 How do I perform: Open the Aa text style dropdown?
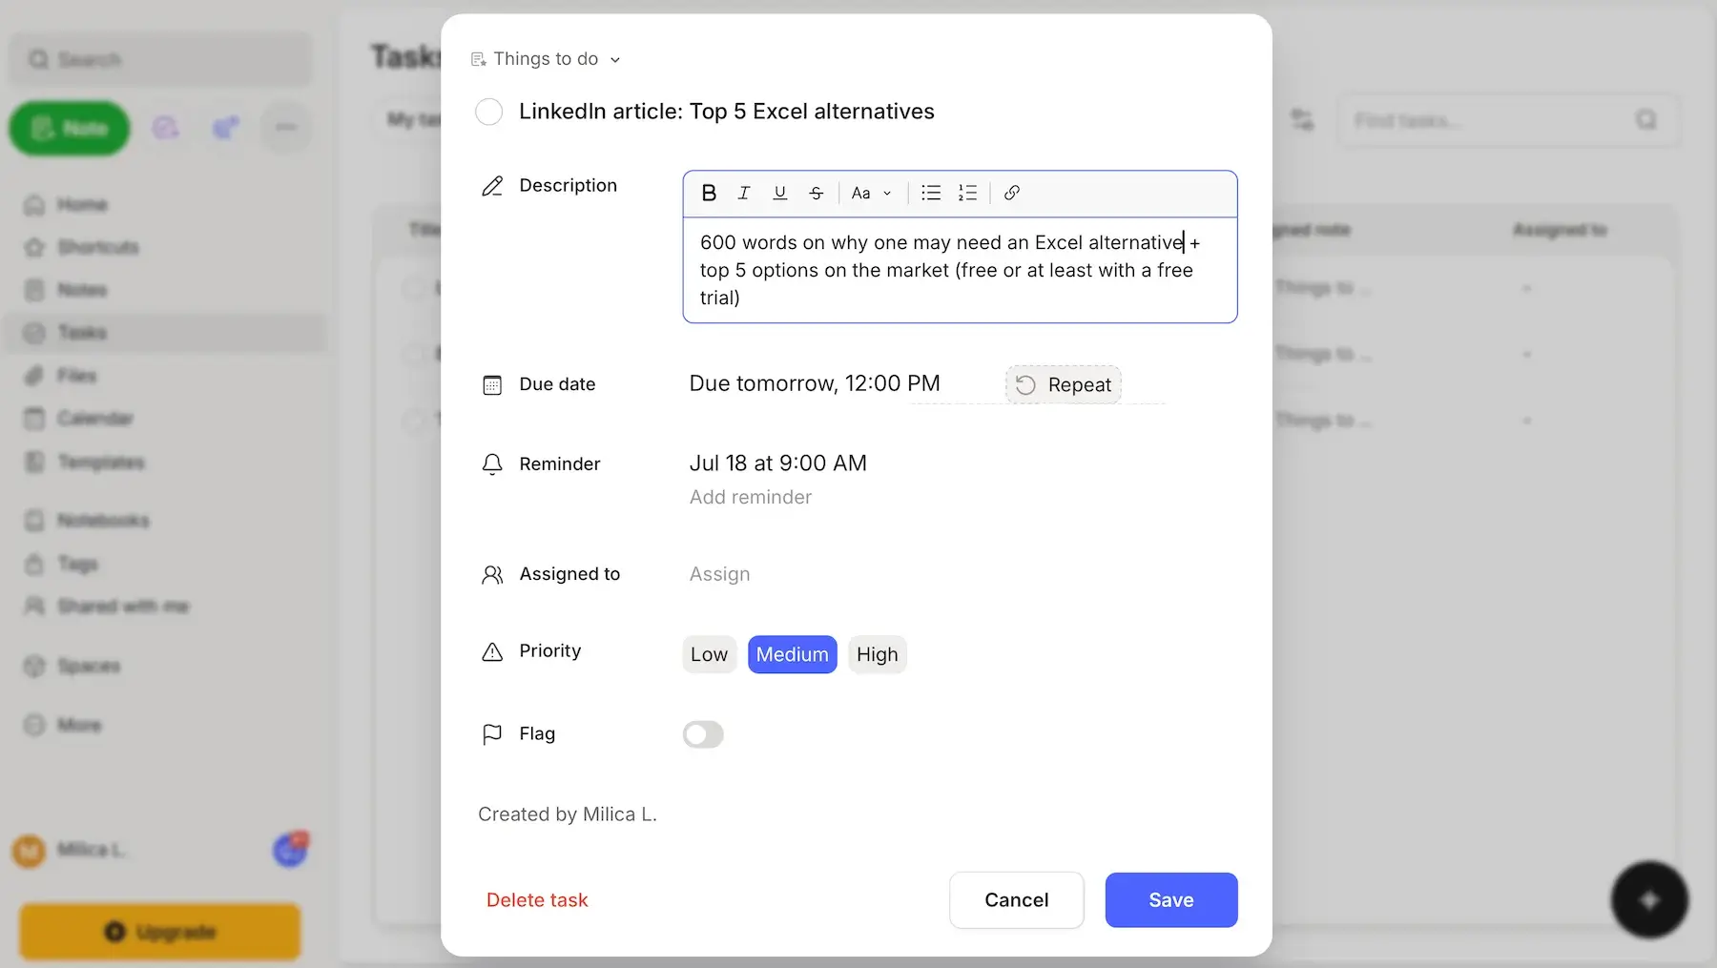tap(871, 193)
